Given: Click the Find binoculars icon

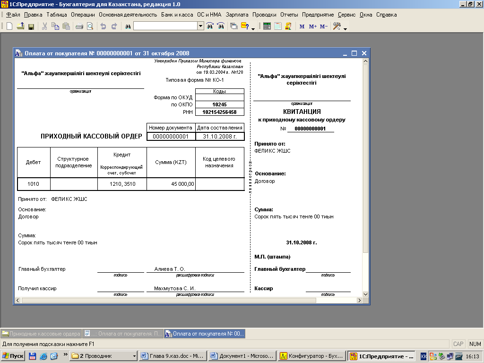Looking at the screenshot, I should pos(128,26).
